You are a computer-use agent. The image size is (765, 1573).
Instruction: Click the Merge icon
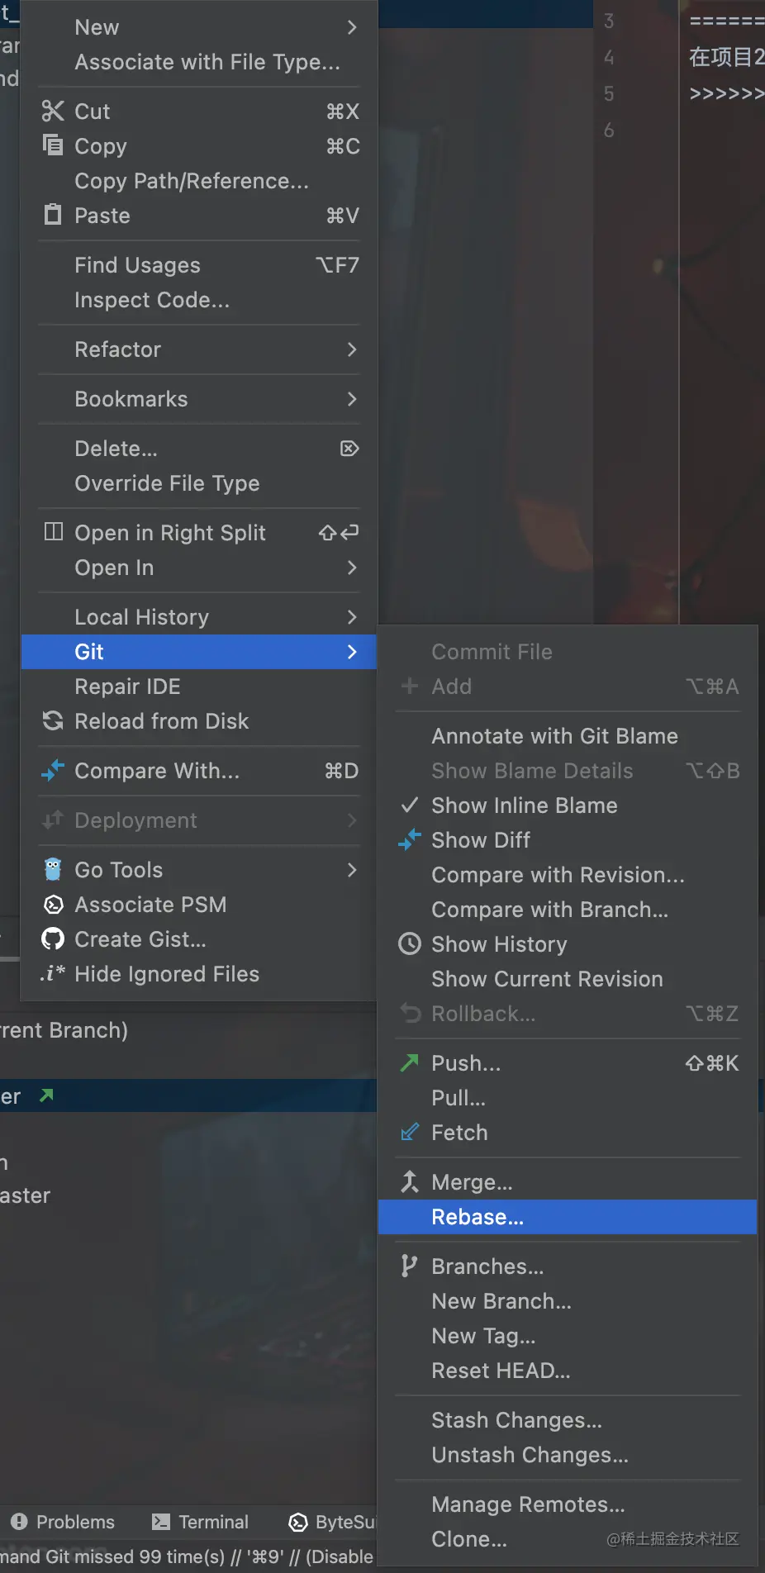410,1181
